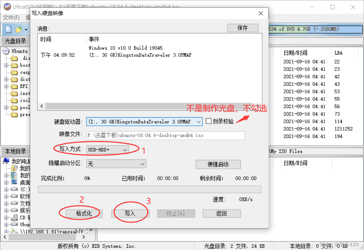The width and height of the screenshot is (364, 250).
Task: Select the isol folder in disc tree
Action: click(x=14, y=100)
